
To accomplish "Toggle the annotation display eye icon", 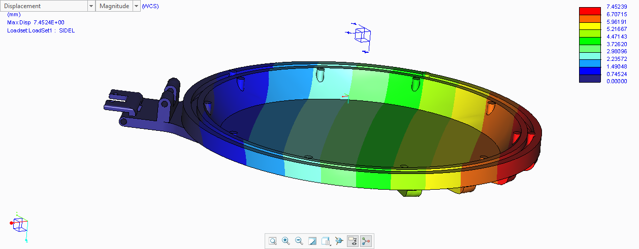I will (x=353, y=241).
